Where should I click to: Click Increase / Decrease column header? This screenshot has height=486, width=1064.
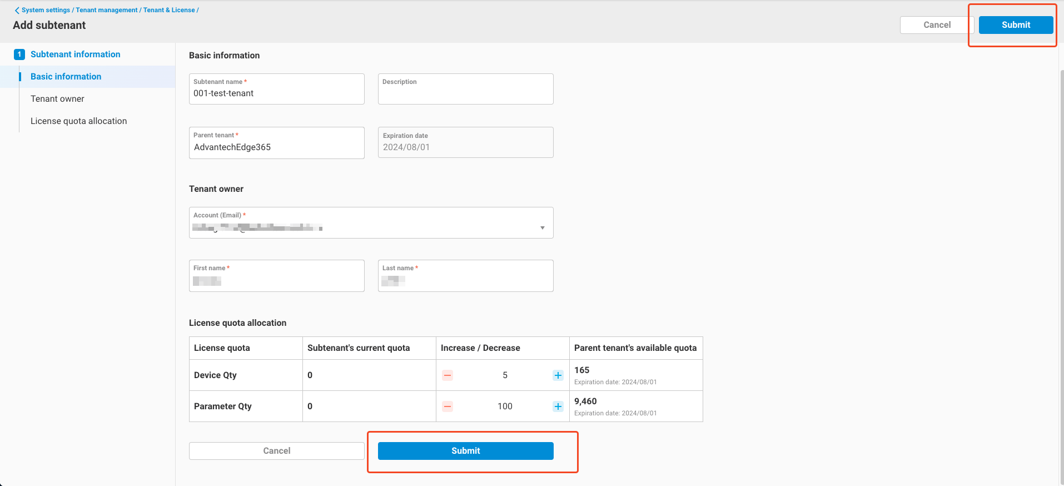tap(480, 348)
